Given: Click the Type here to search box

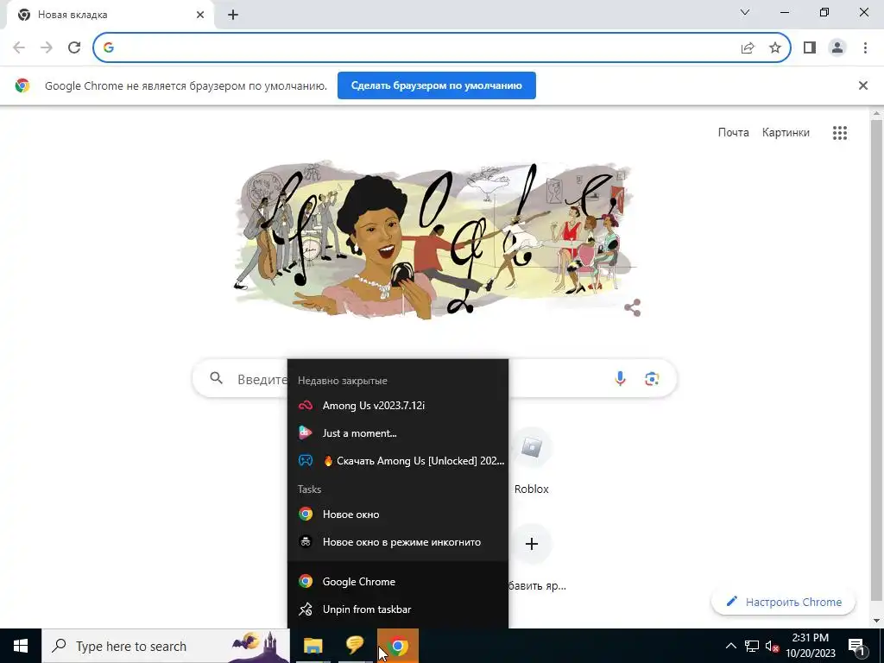Looking at the screenshot, I should 166,646.
